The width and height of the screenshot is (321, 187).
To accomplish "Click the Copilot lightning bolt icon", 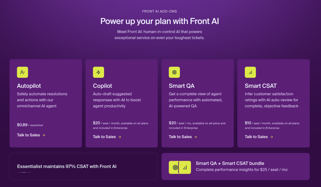I will (98, 72).
